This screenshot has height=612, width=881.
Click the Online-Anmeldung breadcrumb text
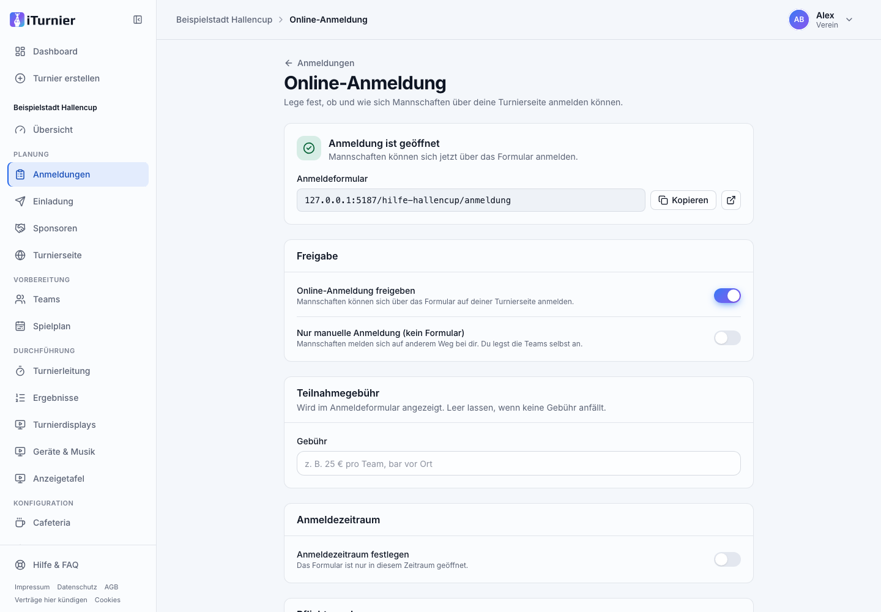(329, 20)
